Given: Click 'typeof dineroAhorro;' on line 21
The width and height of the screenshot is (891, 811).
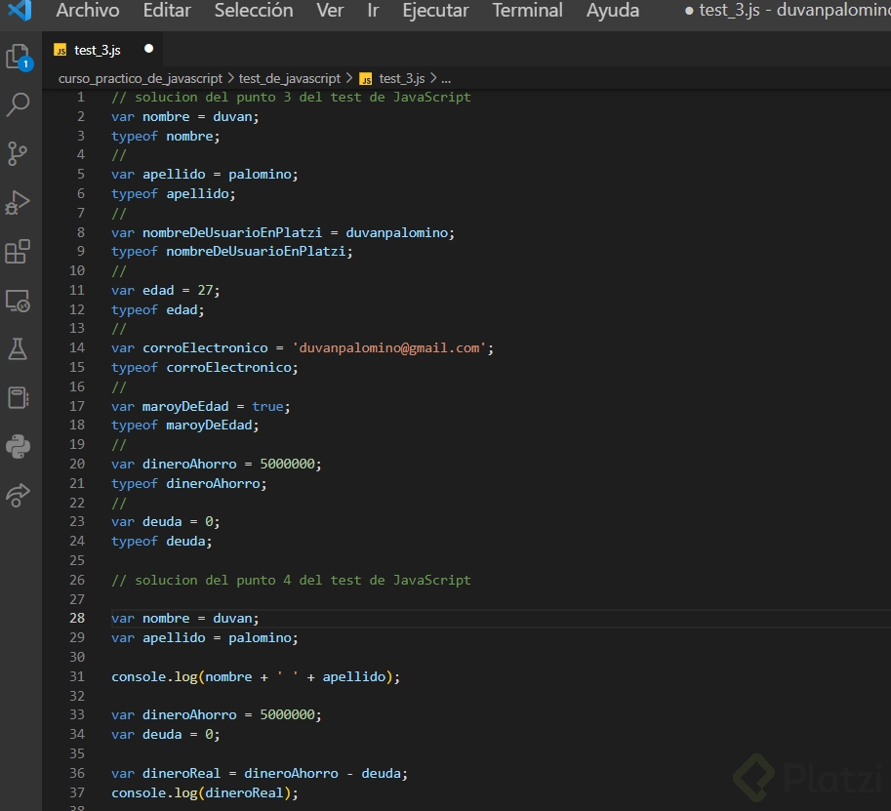Looking at the screenshot, I should [x=188, y=484].
